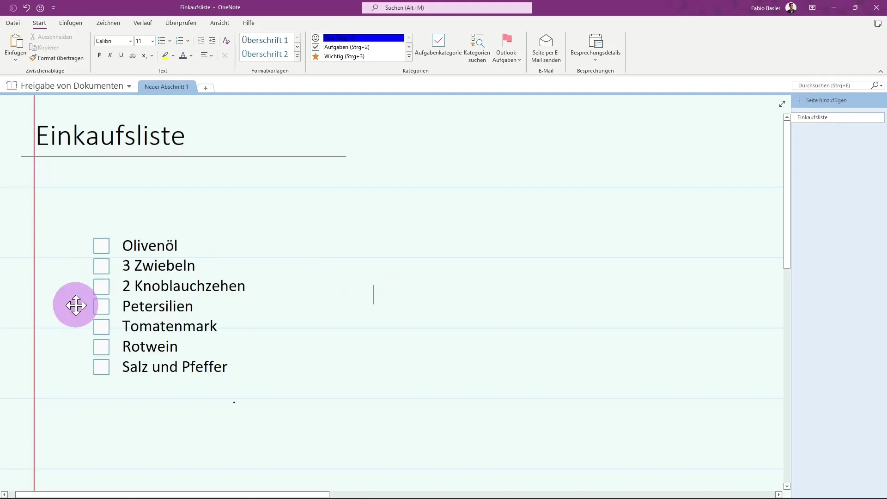This screenshot has height=499, width=887.
Task: Click the delete X icon in Text group
Action: click(225, 55)
